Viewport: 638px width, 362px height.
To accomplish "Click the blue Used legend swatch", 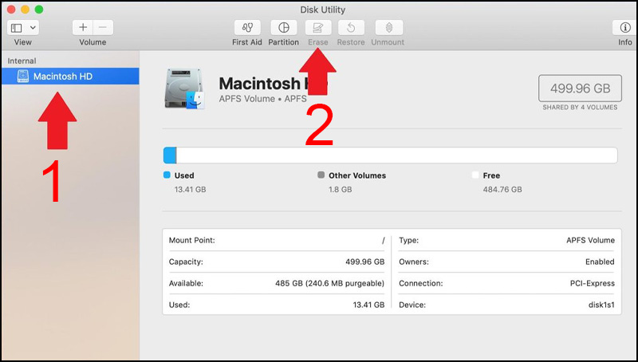I will click(x=167, y=175).
